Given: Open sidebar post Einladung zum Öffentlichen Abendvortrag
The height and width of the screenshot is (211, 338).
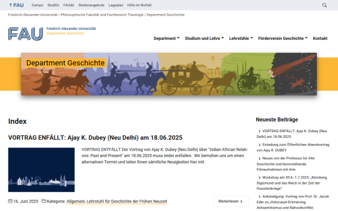Looking at the screenshot, I should pos(293,147).
